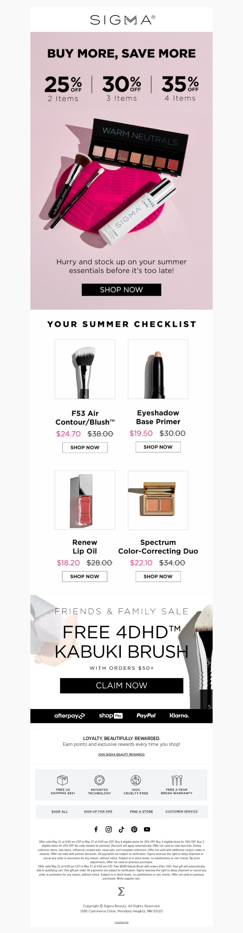This screenshot has width=243, height=933.
Task: Open the Find a Store link
Action: click(141, 811)
